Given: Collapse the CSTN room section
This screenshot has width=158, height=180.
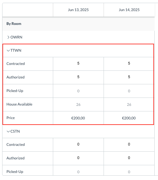Looking at the screenshot, I should click(x=8, y=131).
